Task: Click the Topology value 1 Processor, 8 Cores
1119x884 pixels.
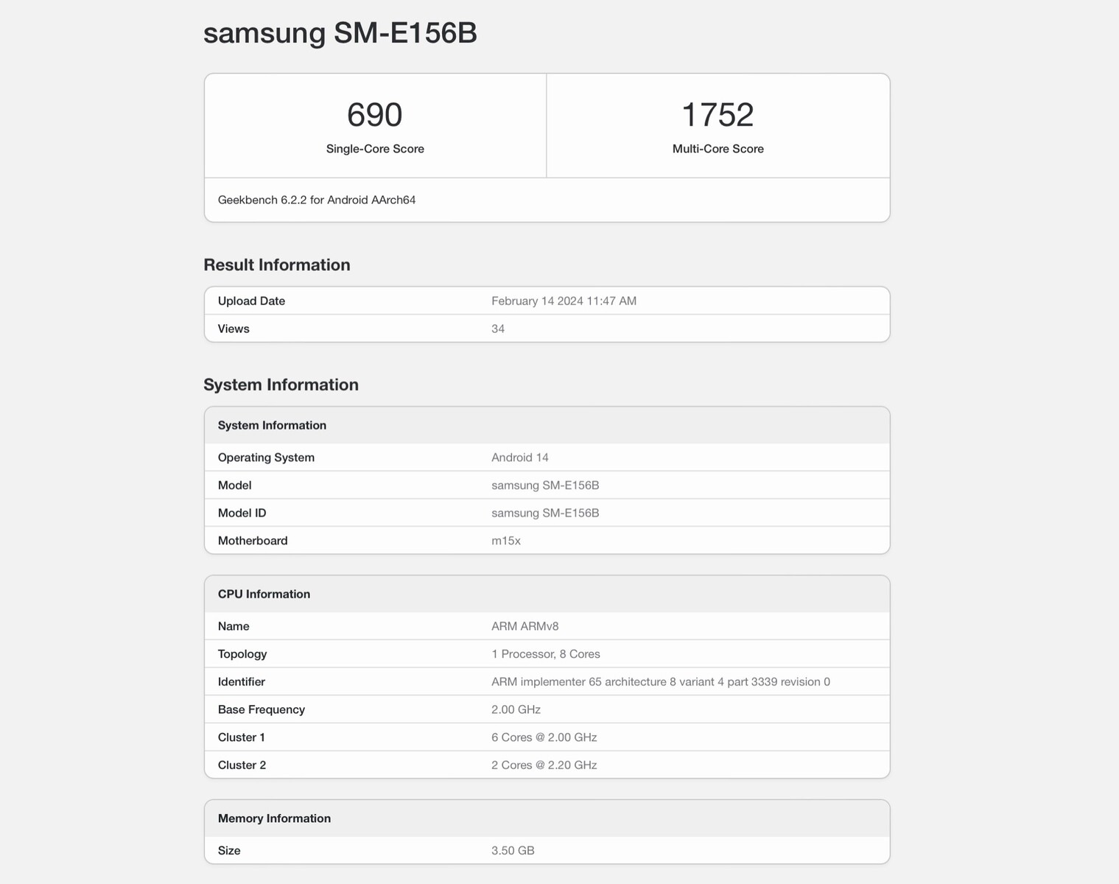Action: (546, 654)
